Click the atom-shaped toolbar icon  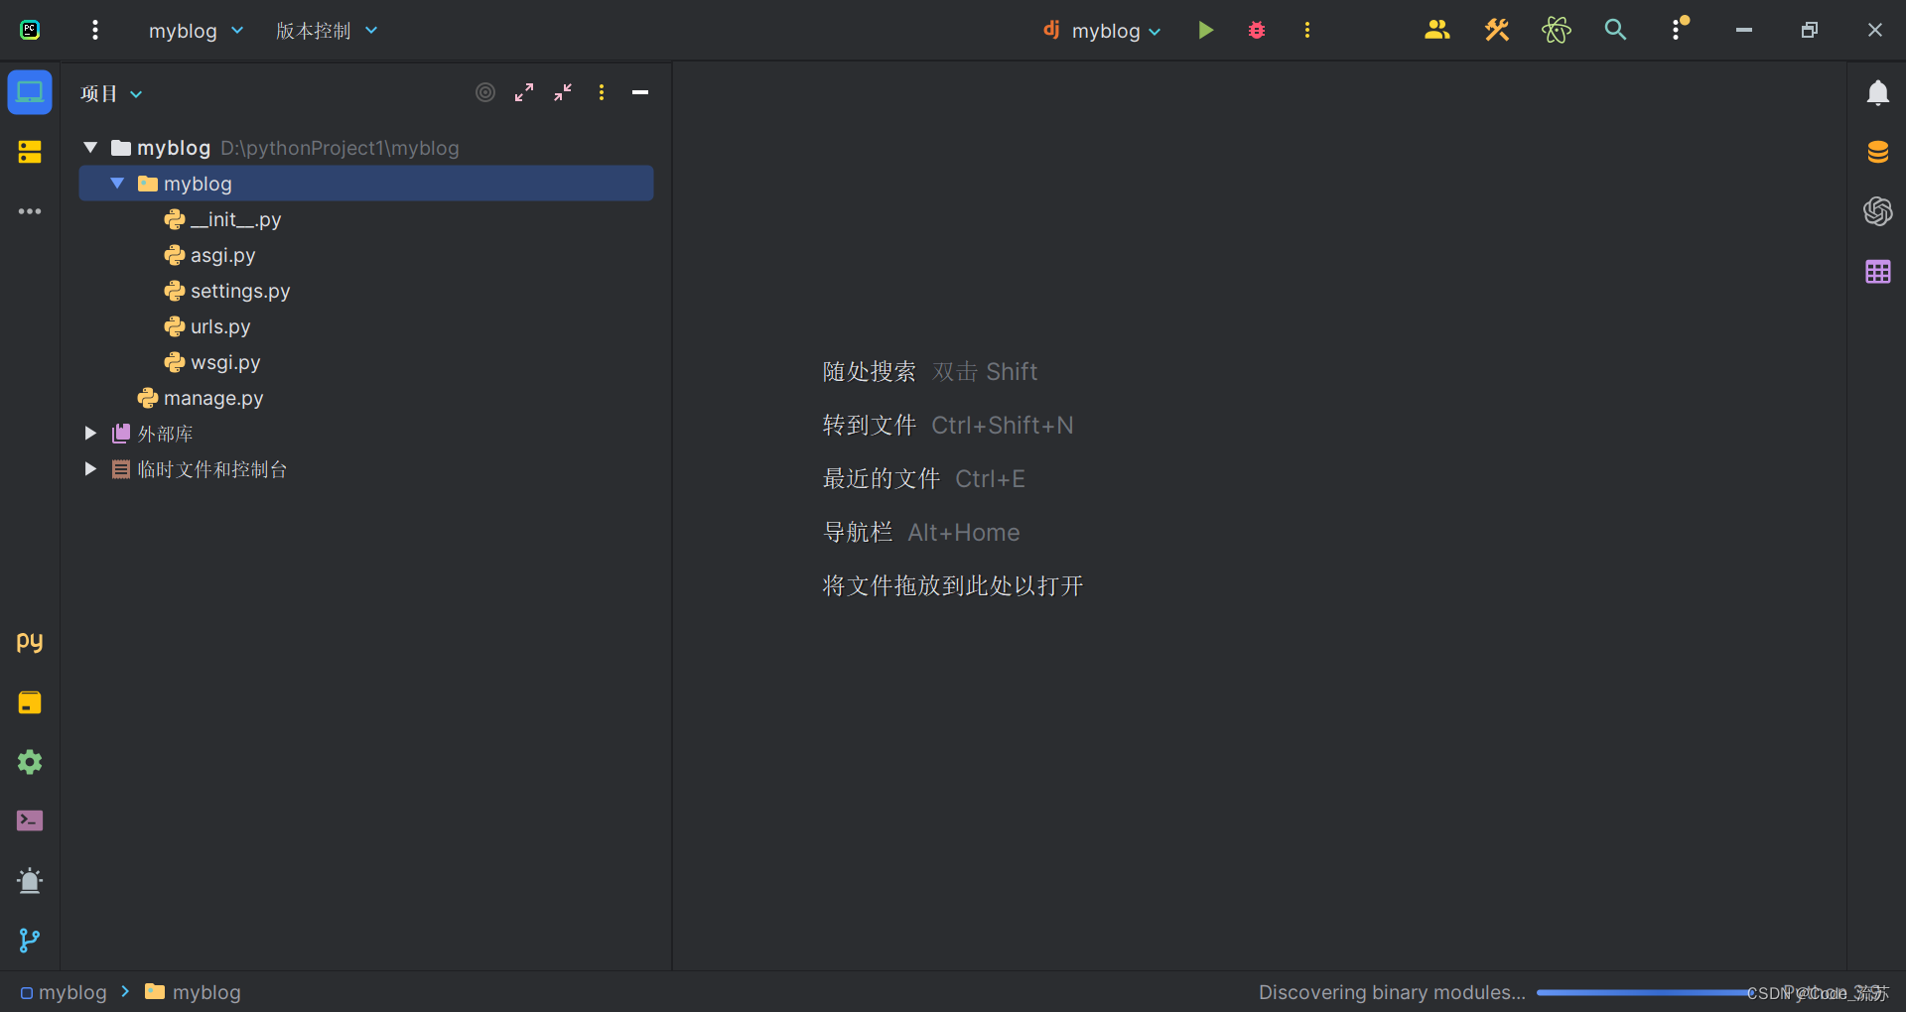click(x=1557, y=30)
